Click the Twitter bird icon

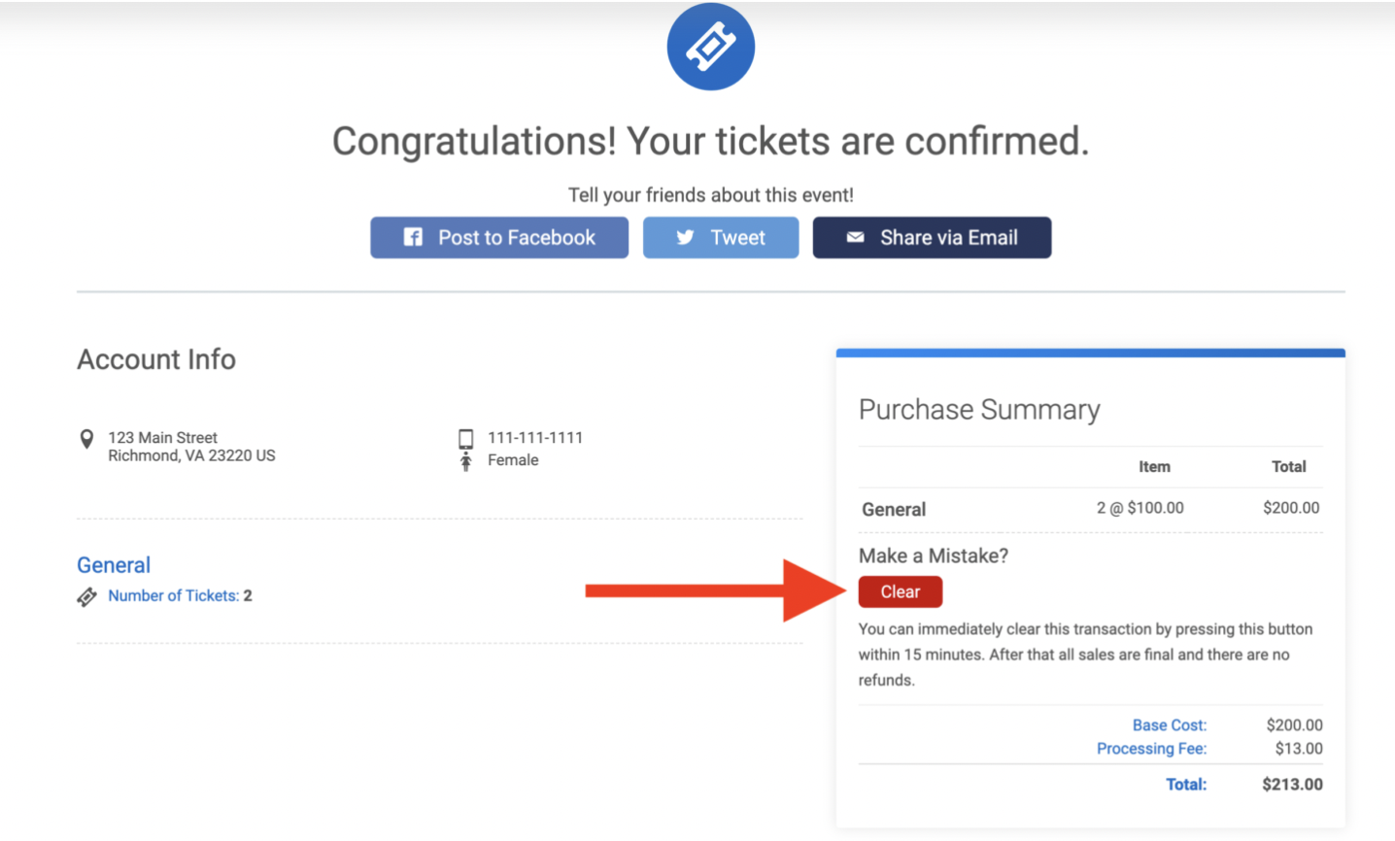click(x=686, y=236)
